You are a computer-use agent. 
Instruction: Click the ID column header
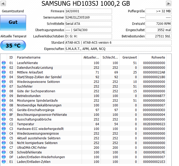11,58
